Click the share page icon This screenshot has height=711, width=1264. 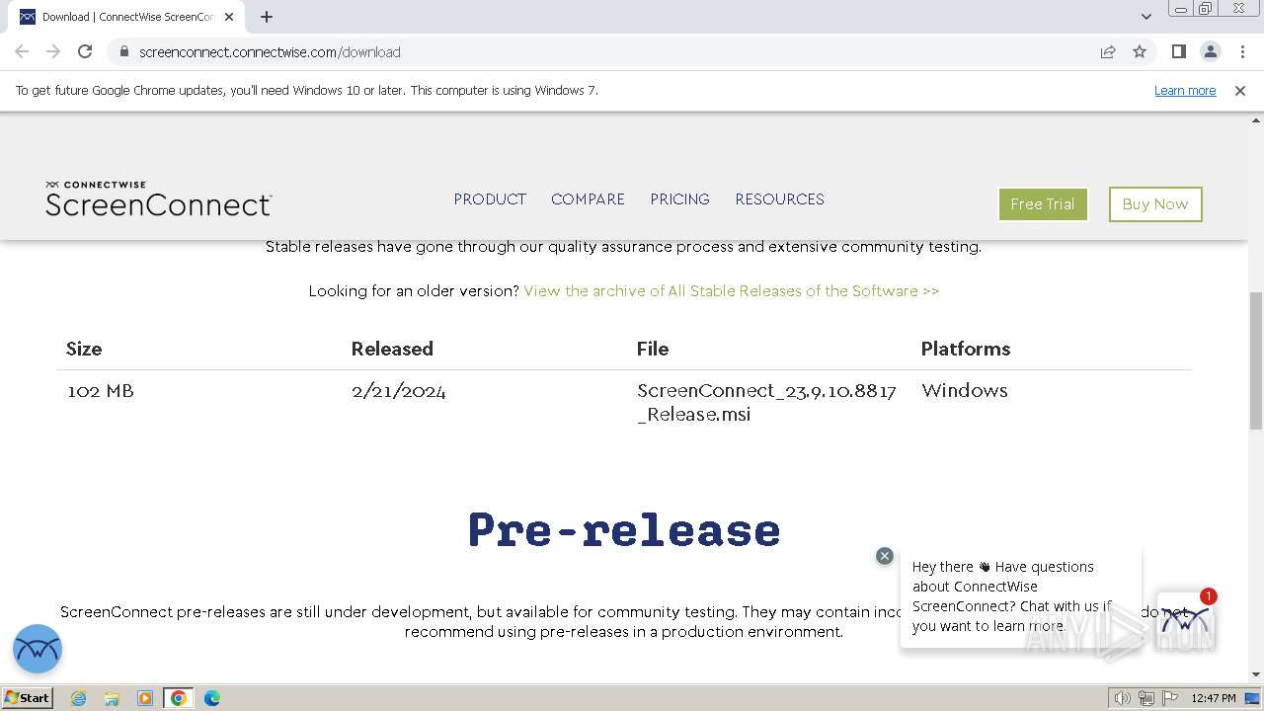1108,51
